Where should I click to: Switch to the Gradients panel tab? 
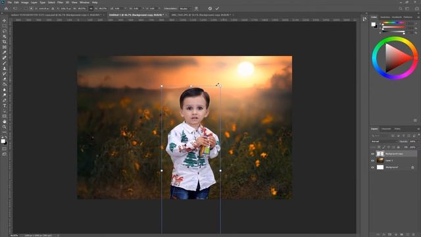pos(397,17)
